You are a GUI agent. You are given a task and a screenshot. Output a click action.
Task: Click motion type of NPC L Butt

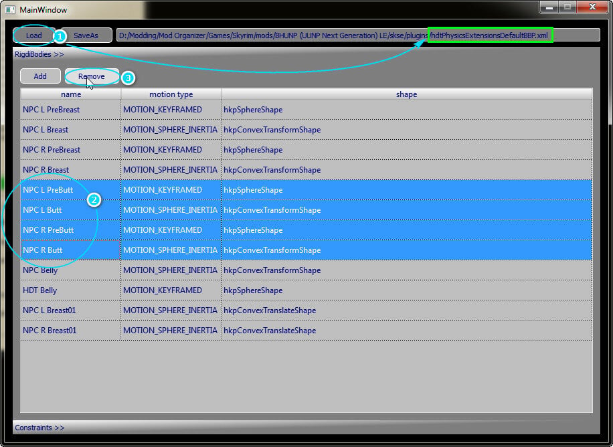[x=171, y=210]
